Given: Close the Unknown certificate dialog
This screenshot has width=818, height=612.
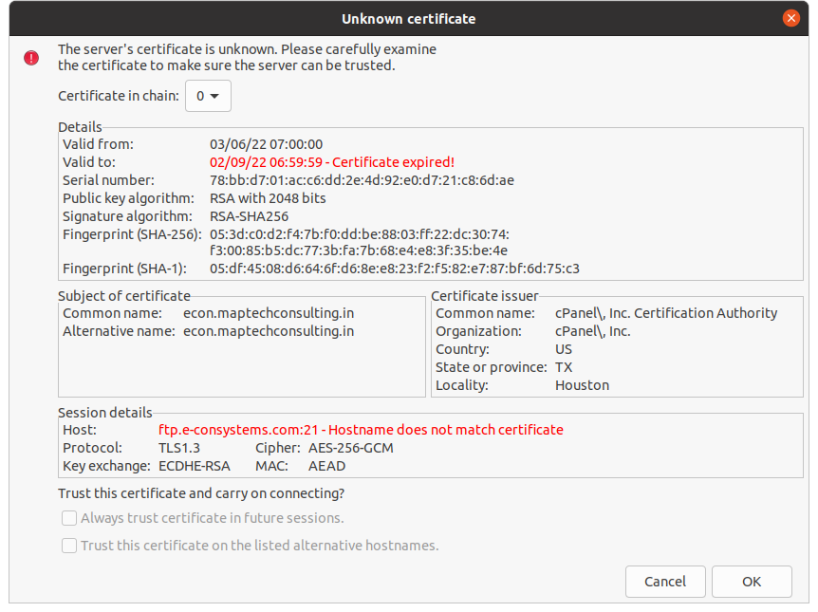Looking at the screenshot, I should [790, 18].
